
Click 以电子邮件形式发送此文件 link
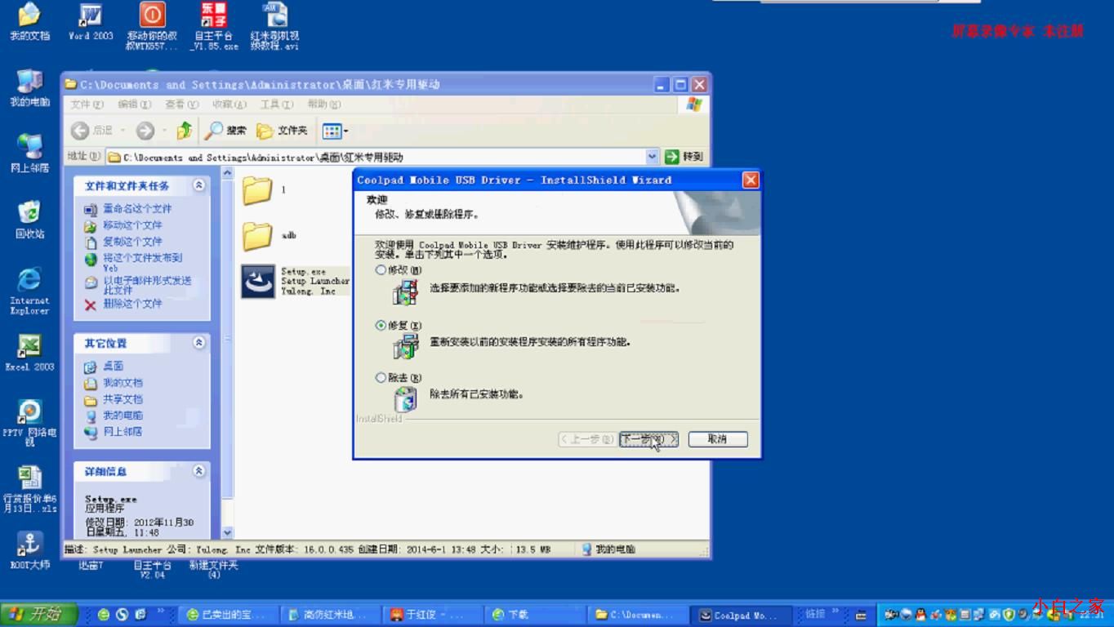click(x=147, y=285)
